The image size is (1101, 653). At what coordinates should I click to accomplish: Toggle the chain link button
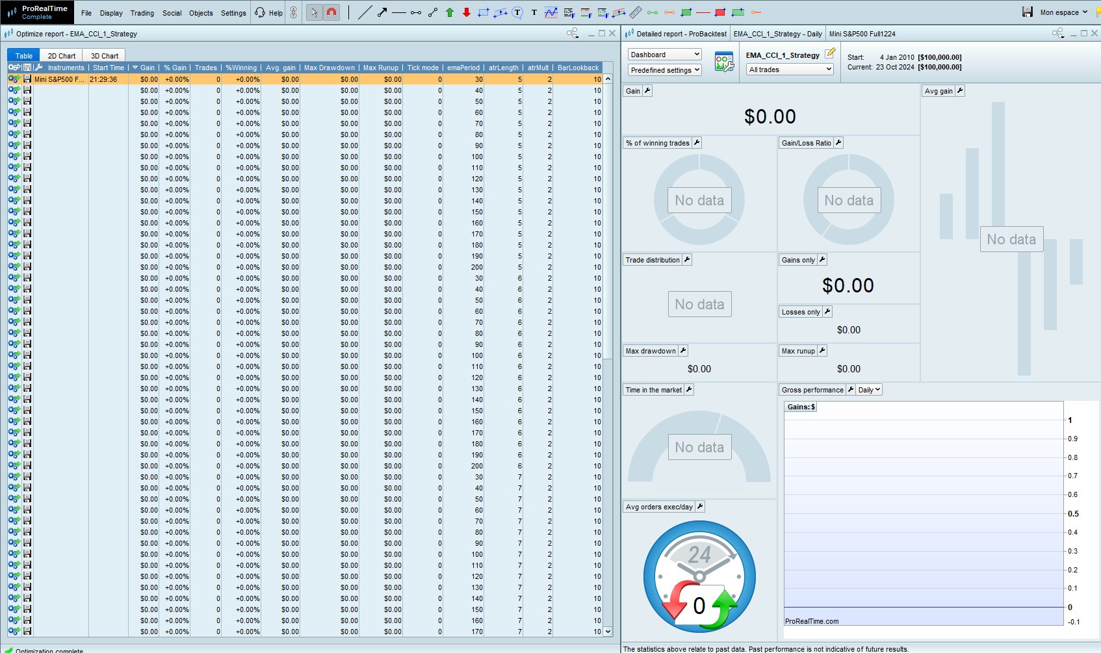[x=294, y=12]
